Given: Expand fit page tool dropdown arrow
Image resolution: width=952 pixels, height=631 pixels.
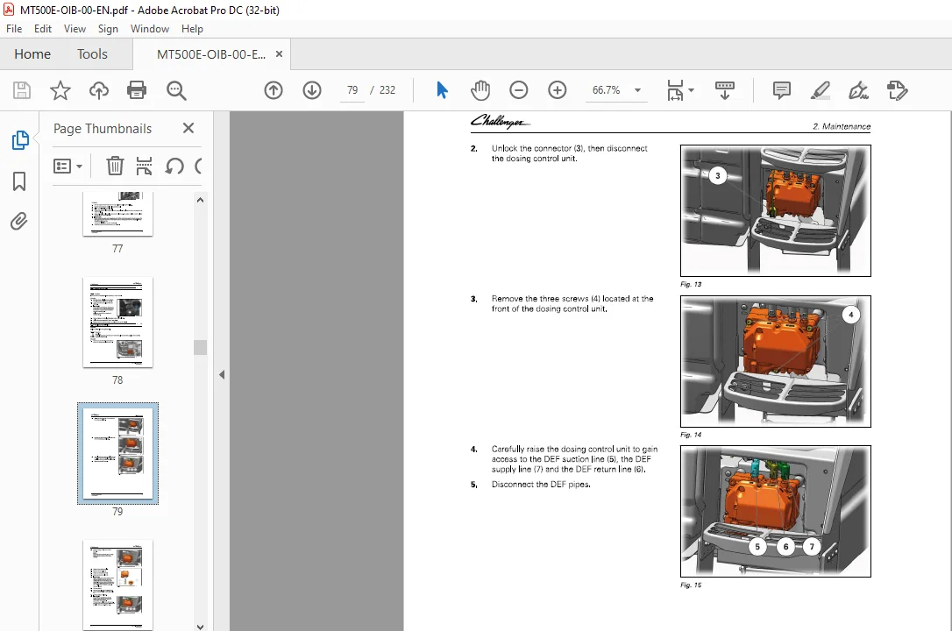Looking at the screenshot, I should coord(691,90).
